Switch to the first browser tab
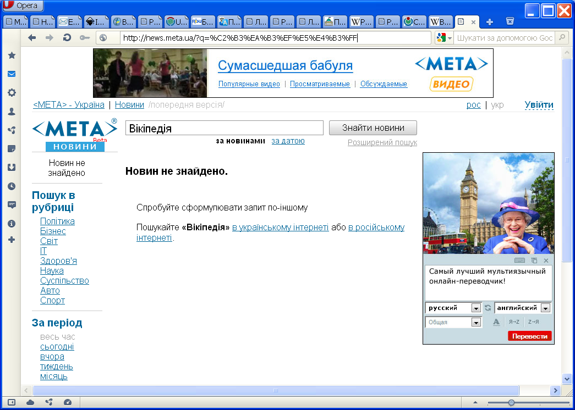Viewport: 575px width, 410px height. (15, 22)
